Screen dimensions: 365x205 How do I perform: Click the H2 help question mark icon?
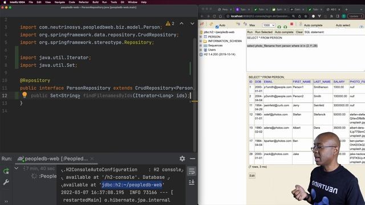pos(361,27)
